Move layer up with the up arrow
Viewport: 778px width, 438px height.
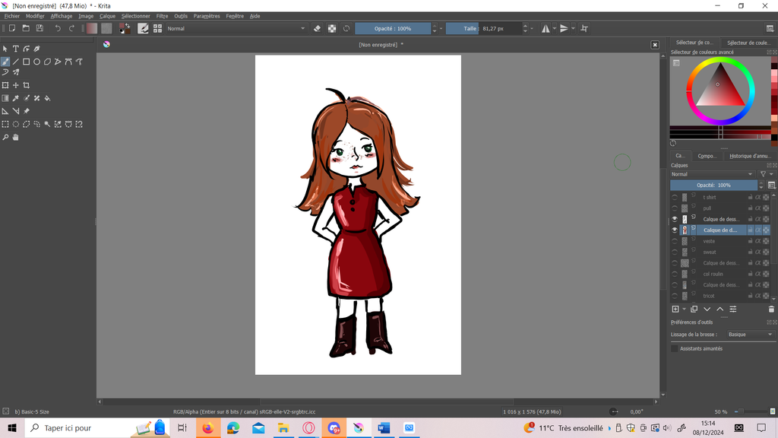[720, 309]
